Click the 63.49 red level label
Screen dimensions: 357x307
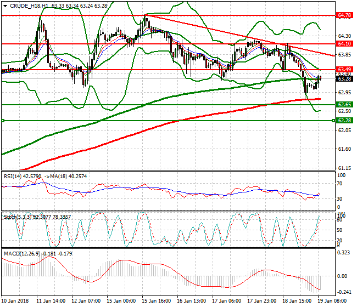(344, 69)
